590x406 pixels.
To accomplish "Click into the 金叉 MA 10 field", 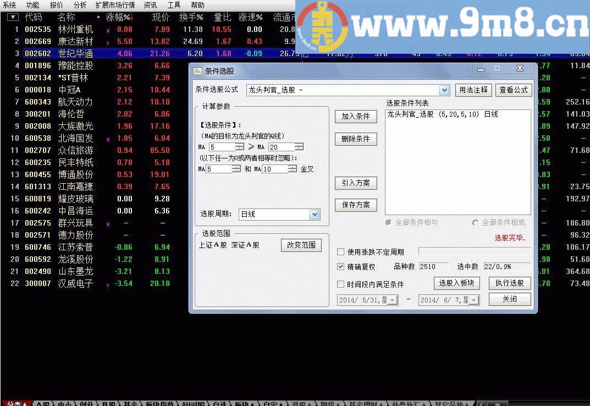I will pyautogui.click(x=275, y=169).
